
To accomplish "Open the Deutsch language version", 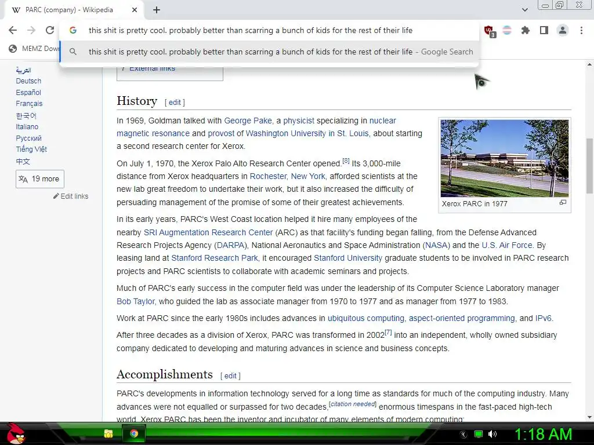I will (x=28, y=81).
